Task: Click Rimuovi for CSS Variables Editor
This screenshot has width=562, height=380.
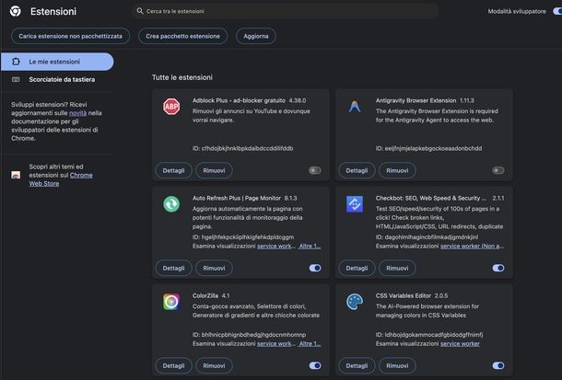Action: (397, 366)
